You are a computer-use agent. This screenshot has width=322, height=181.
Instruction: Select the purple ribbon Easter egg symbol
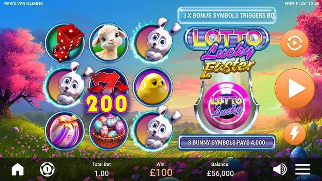(65, 131)
